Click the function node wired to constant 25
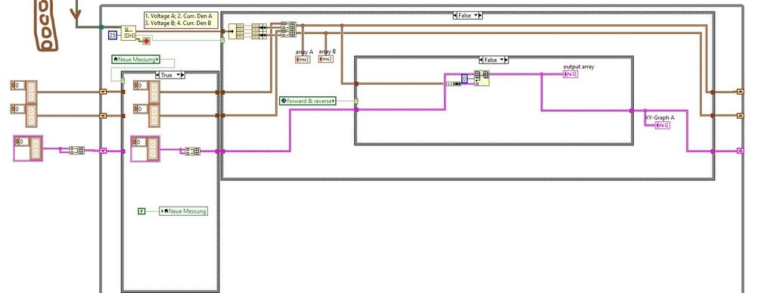767x293 pixels. pos(129,33)
